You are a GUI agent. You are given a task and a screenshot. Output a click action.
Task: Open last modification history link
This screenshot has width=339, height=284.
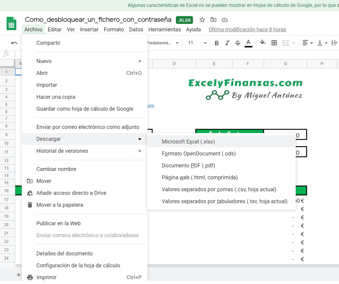coord(247,29)
